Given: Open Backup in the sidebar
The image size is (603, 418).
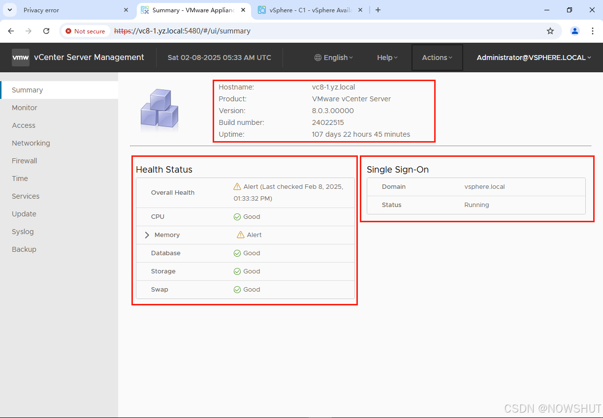Looking at the screenshot, I should point(59,249).
